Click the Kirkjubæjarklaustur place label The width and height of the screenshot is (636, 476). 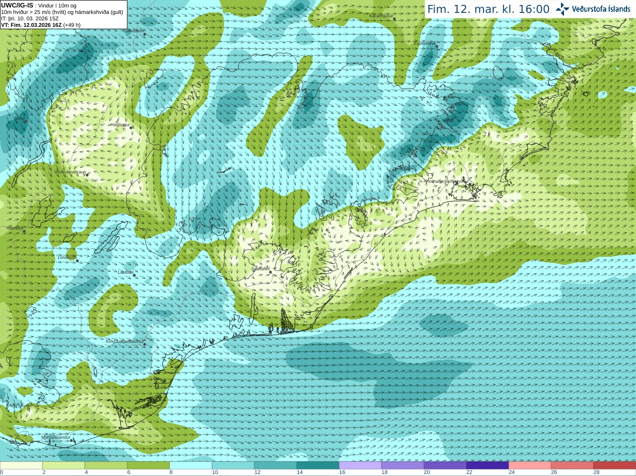[x=125, y=342]
